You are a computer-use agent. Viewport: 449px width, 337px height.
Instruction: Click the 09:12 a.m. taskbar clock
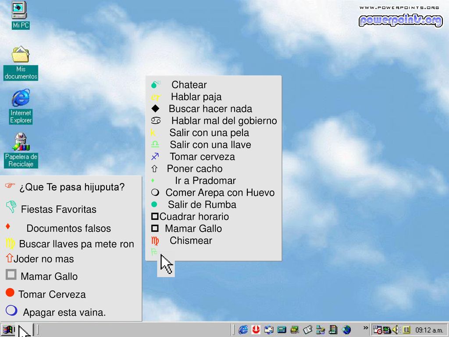[429, 330]
